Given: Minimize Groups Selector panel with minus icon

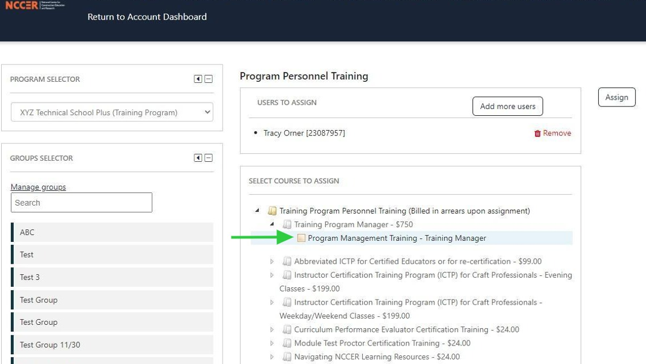Looking at the screenshot, I should (209, 158).
